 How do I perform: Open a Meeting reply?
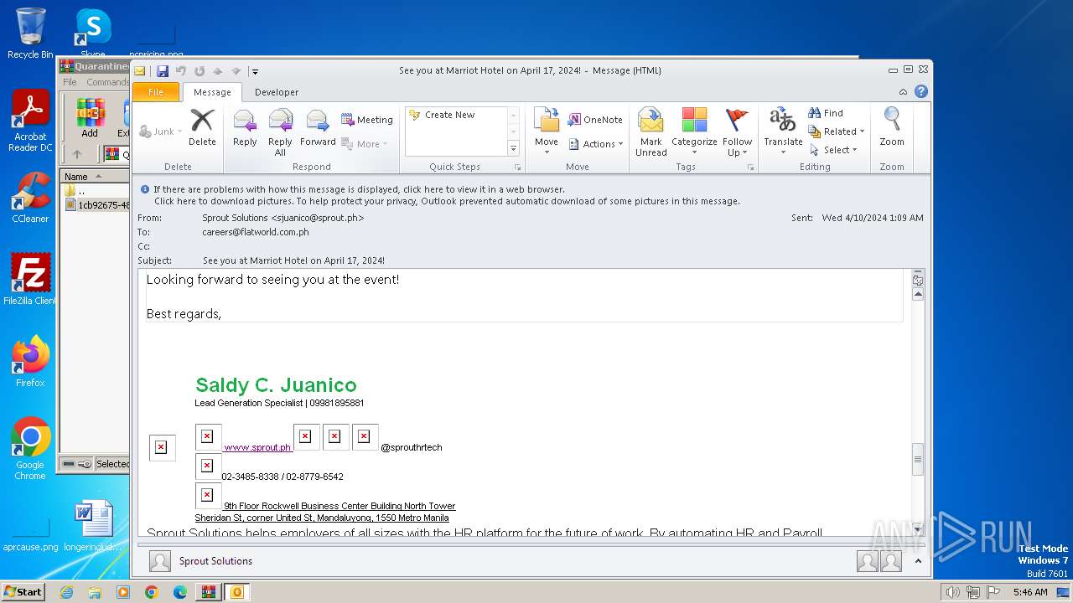[x=367, y=120]
